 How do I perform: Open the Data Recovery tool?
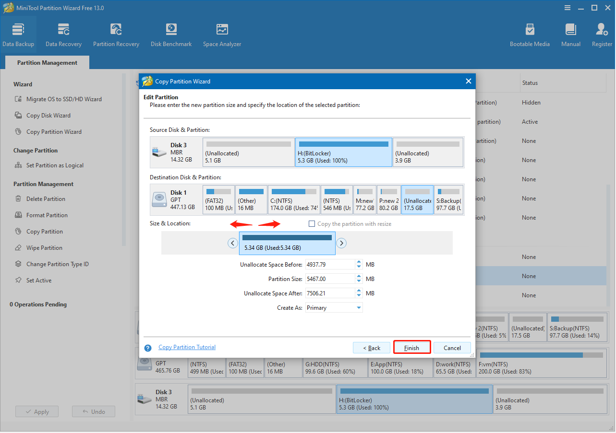point(63,34)
